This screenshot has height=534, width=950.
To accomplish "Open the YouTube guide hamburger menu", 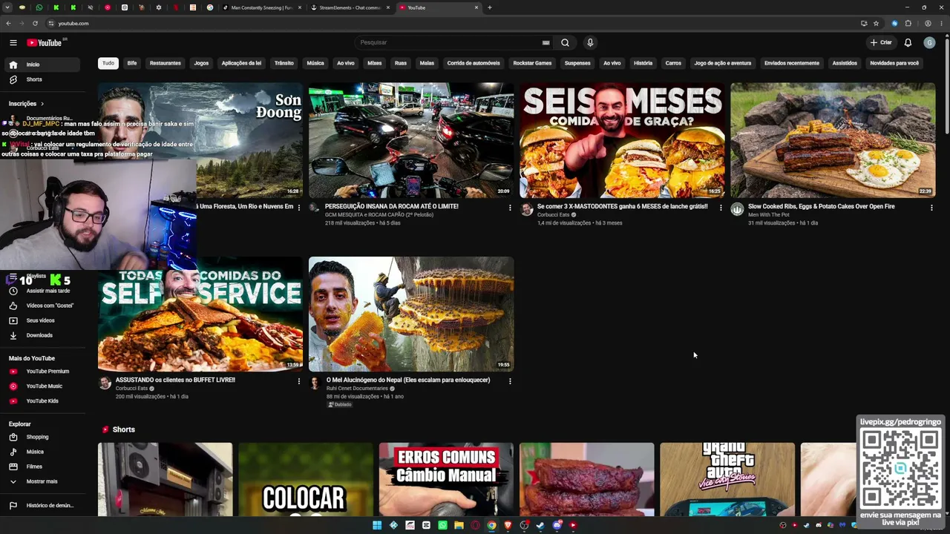I will (x=13, y=43).
